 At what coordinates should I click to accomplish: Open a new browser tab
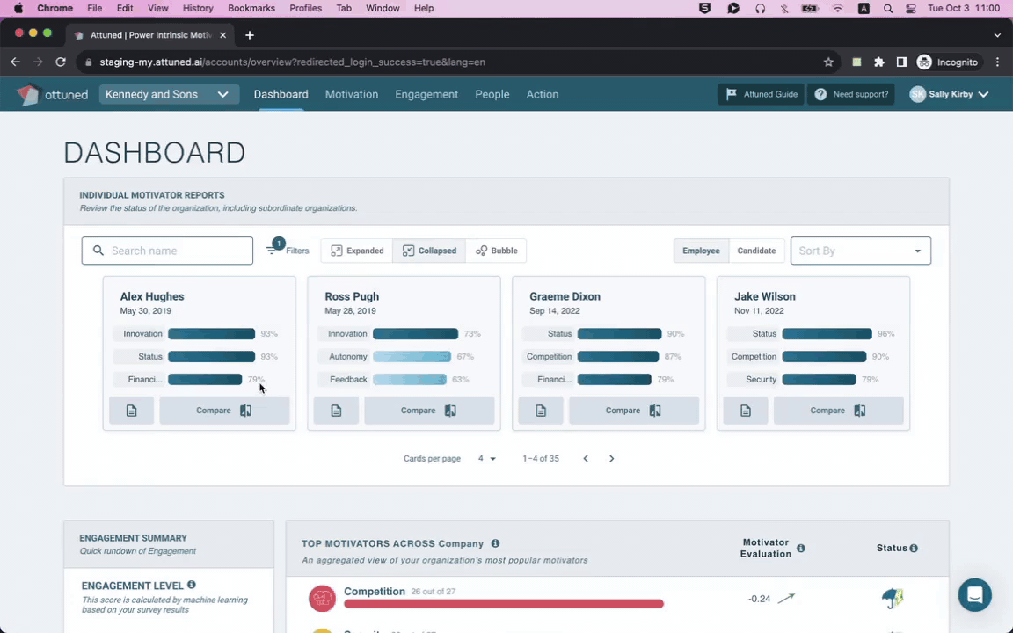(250, 35)
